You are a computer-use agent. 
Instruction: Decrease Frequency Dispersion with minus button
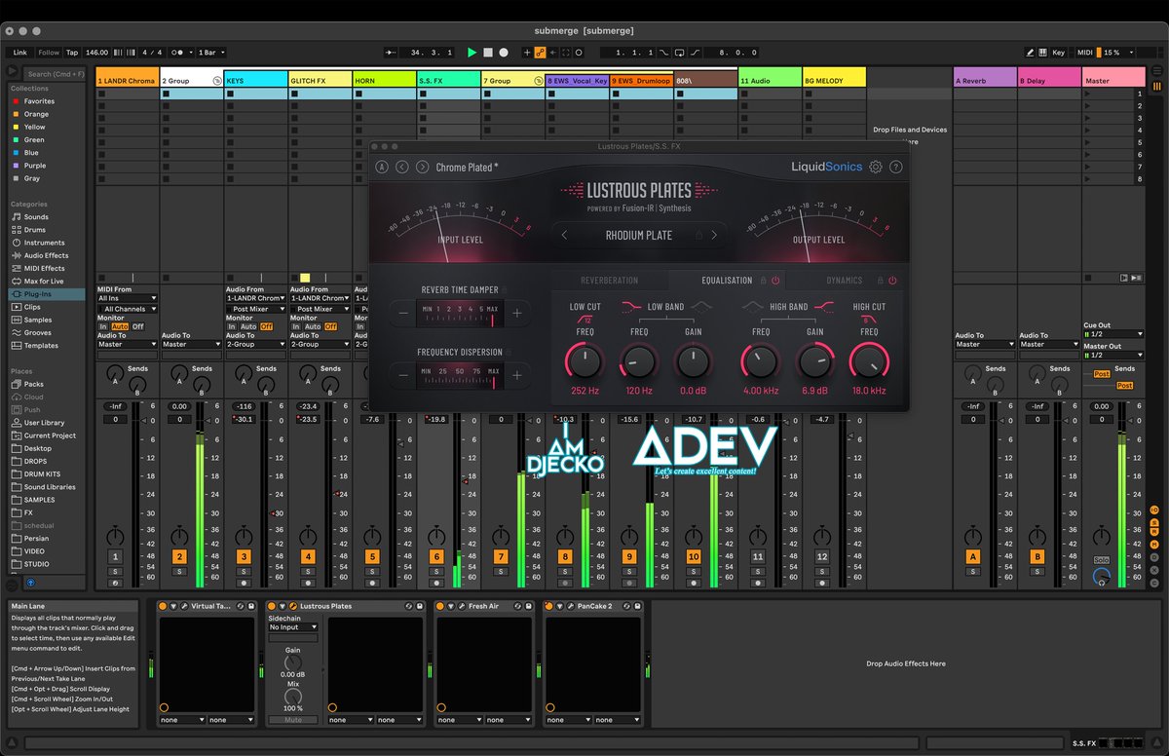[x=402, y=375]
